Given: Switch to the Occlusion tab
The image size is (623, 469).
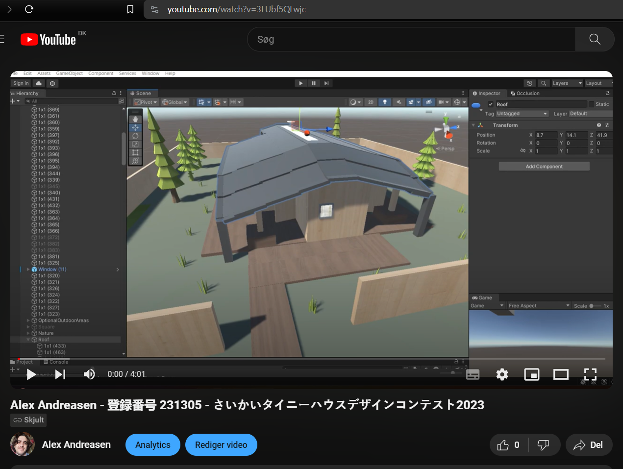Looking at the screenshot, I should point(525,93).
